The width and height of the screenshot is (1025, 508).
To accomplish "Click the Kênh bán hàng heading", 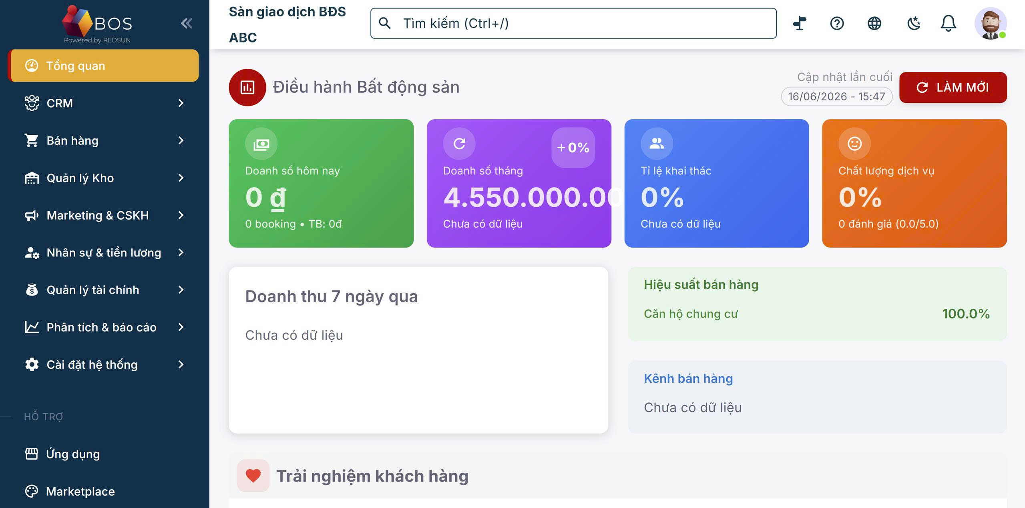I will point(688,378).
